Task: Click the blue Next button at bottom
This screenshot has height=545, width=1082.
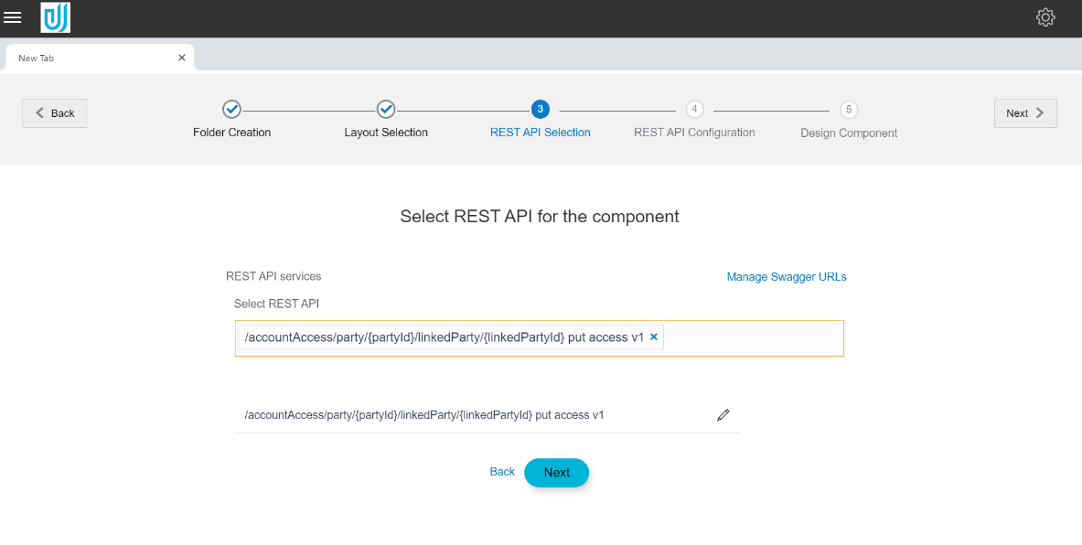Action: (556, 473)
